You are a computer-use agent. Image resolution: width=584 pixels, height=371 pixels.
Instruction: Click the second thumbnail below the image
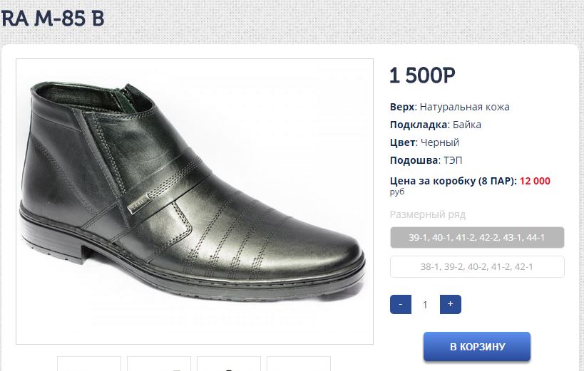click(159, 364)
